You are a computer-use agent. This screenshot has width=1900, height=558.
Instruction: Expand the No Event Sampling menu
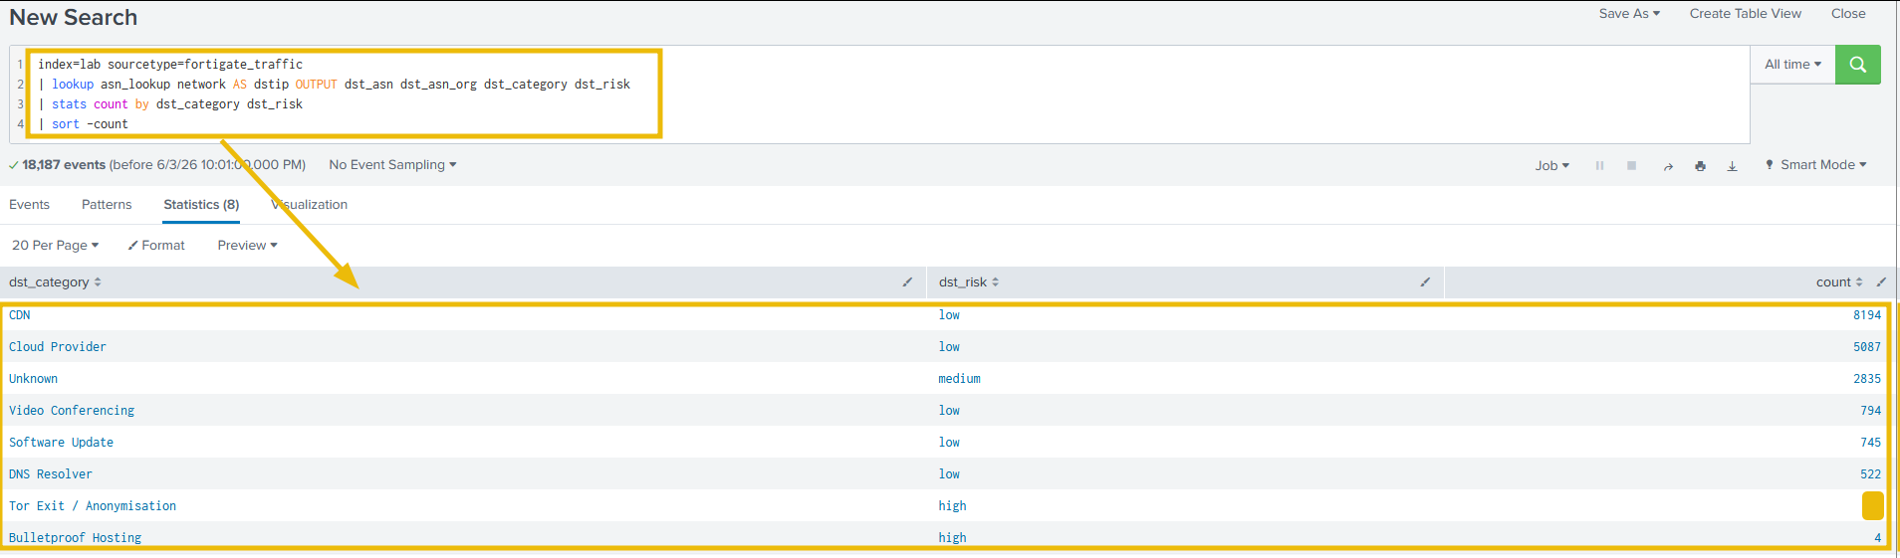click(392, 165)
